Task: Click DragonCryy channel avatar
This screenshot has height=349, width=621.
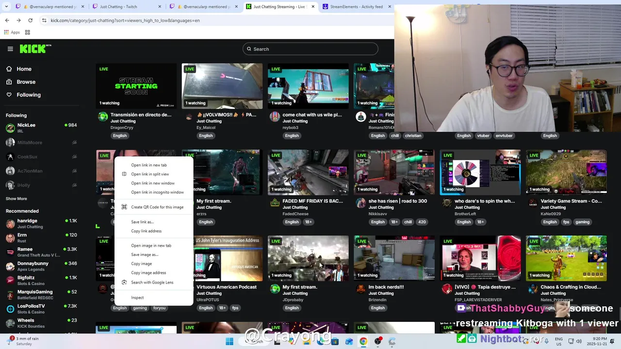Action: click(103, 116)
